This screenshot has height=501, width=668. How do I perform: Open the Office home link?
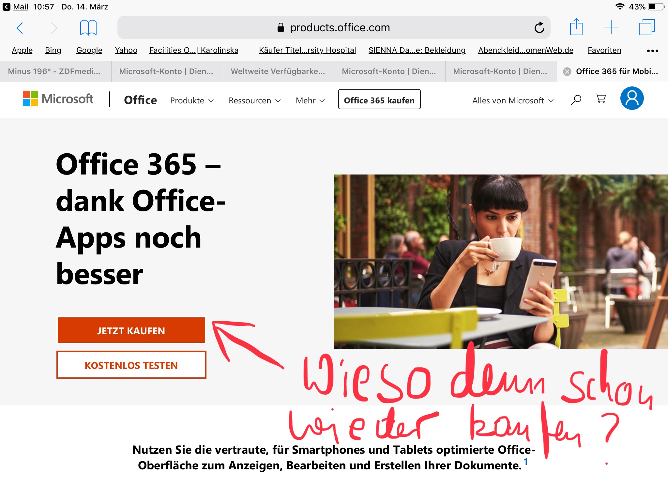coord(141,100)
